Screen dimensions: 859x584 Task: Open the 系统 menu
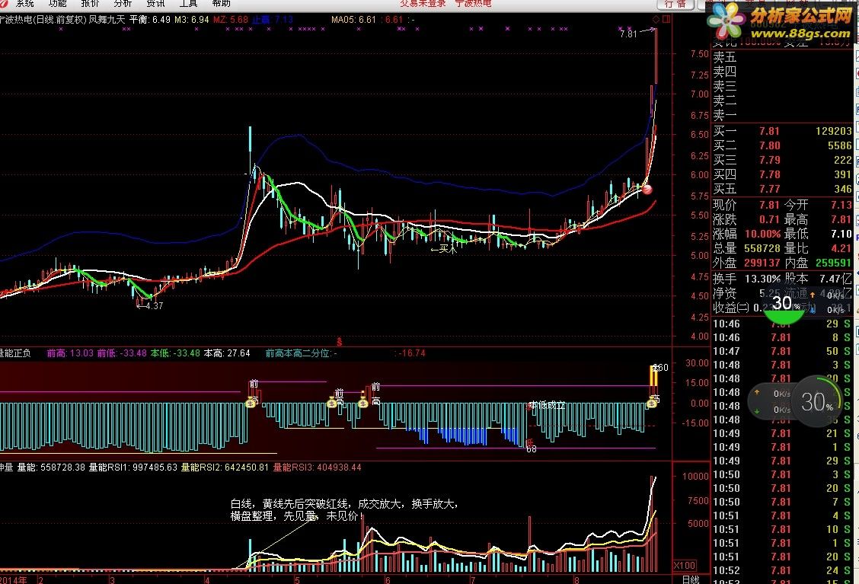pyautogui.click(x=24, y=3)
